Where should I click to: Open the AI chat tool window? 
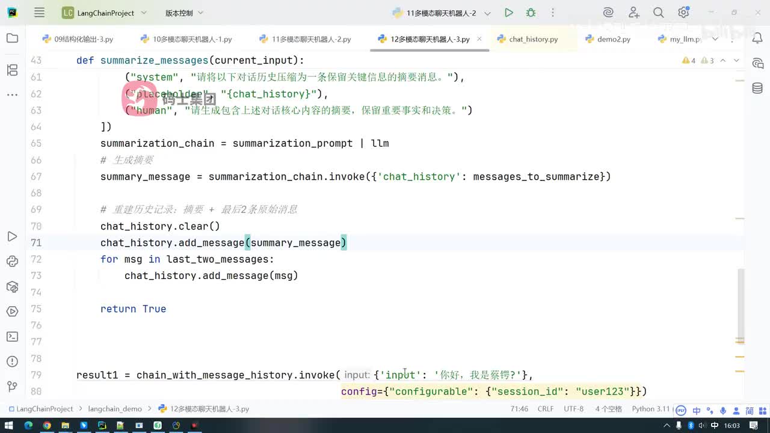757,64
